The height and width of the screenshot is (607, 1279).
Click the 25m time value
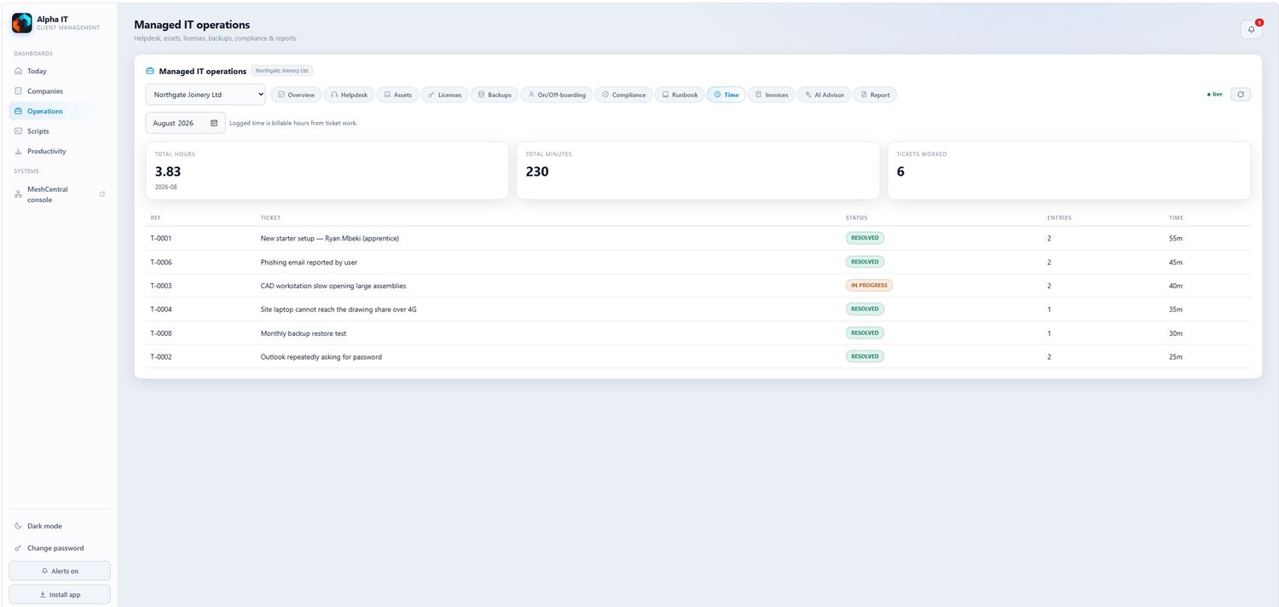1176,356
